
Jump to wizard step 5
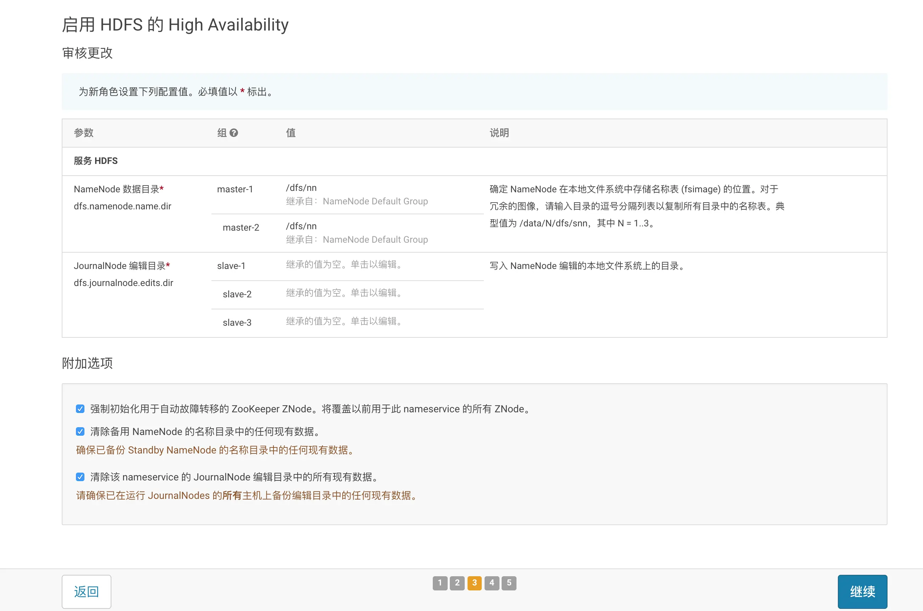pos(509,583)
